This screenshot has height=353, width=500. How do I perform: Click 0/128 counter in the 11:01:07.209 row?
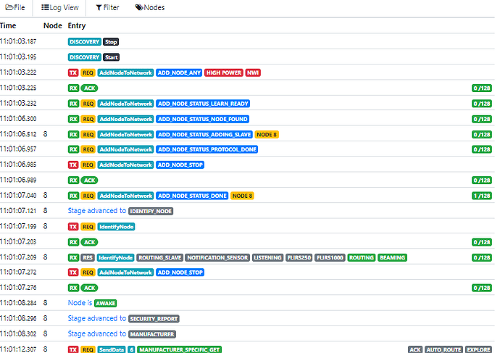pos(482,257)
